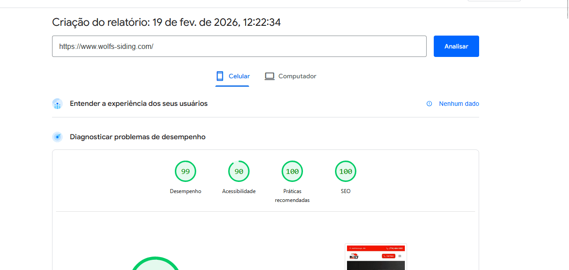Switch to the Computador tab
The image size is (569, 270).
pos(291,76)
